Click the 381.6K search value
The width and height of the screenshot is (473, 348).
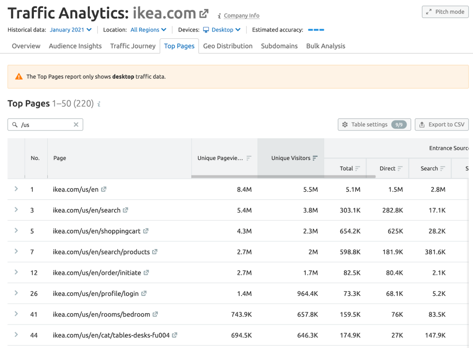pos(435,252)
